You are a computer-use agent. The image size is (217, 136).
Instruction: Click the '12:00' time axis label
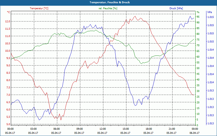click(103, 129)
